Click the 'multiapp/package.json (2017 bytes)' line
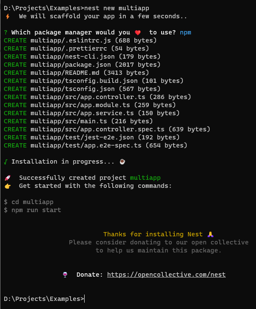Image resolution: width=256 pixels, height=309 pixels. 95,65
